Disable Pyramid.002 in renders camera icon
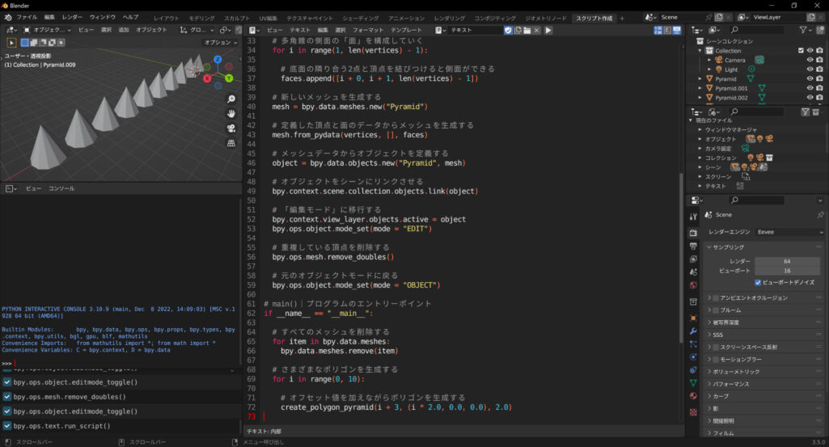Image resolution: width=829 pixels, height=447 pixels. (x=819, y=98)
